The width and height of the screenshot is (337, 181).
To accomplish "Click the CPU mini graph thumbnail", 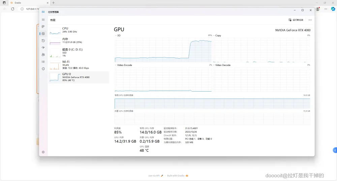I will (55, 31).
